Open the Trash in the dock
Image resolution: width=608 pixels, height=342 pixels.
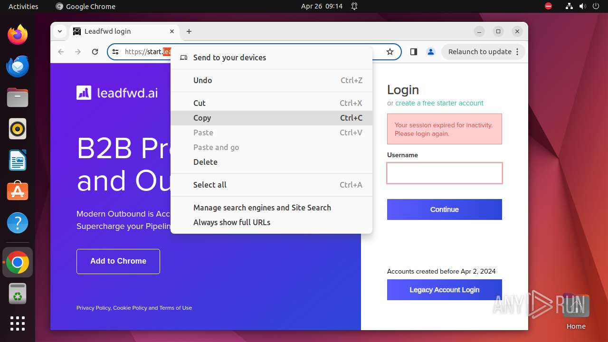(18, 294)
